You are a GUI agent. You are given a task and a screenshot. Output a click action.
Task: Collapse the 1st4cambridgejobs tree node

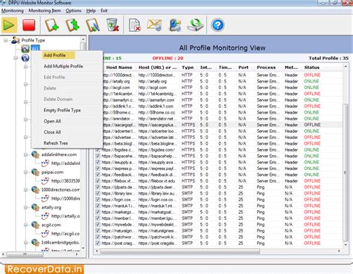point(25,243)
